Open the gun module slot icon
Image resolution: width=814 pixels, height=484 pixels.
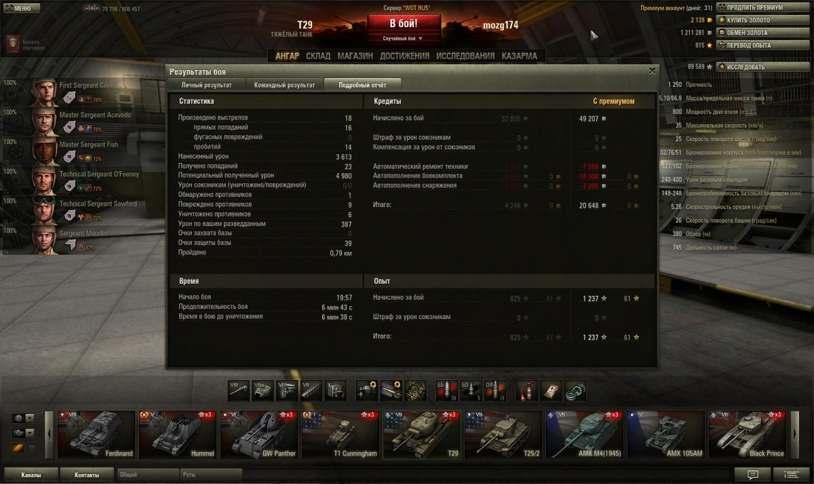239,390
